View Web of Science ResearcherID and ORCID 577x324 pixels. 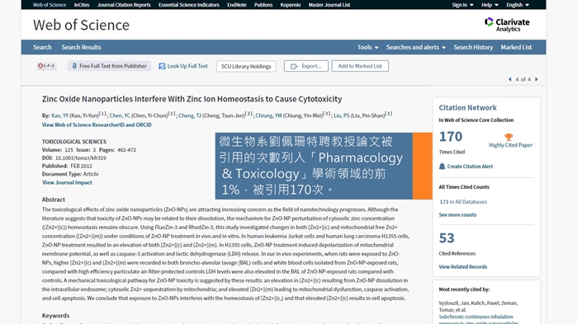tap(97, 124)
